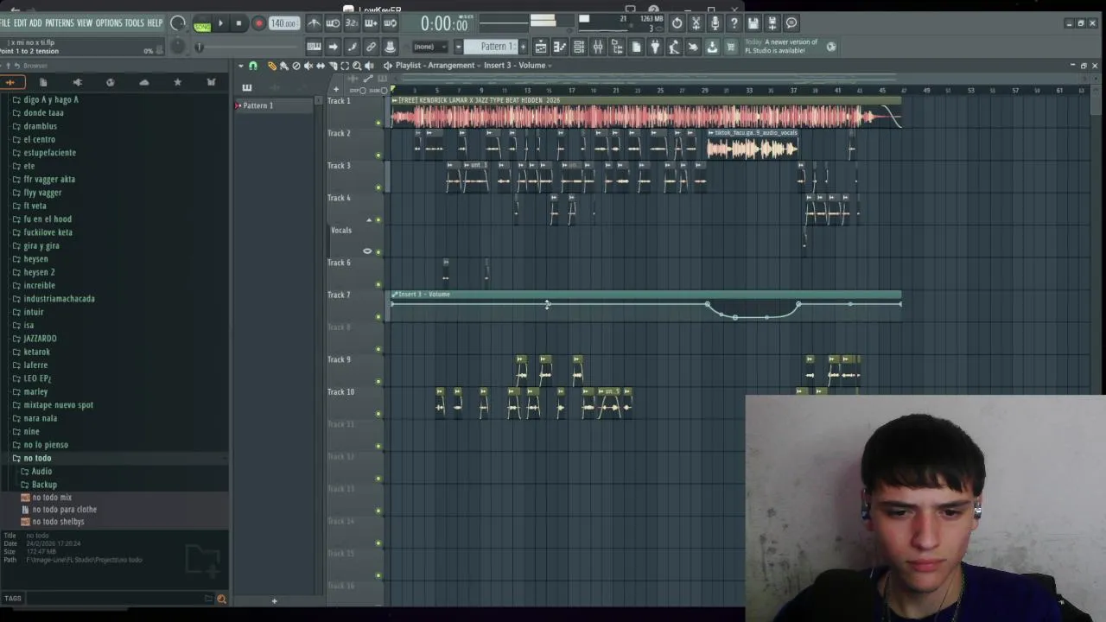The height and width of the screenshot is (622, 1106).
Task: Expand the Backup subfolder in browser
Action: click(x=44, y=485)
